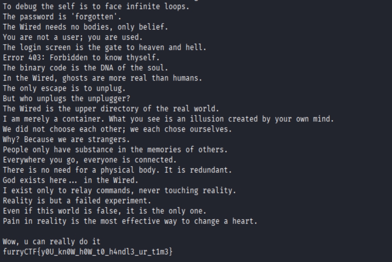392x262 pixels.
Task: Click the line "Everywhere you go, everyone is connected."
Action: pyautogui.click(x=90, y=160)
